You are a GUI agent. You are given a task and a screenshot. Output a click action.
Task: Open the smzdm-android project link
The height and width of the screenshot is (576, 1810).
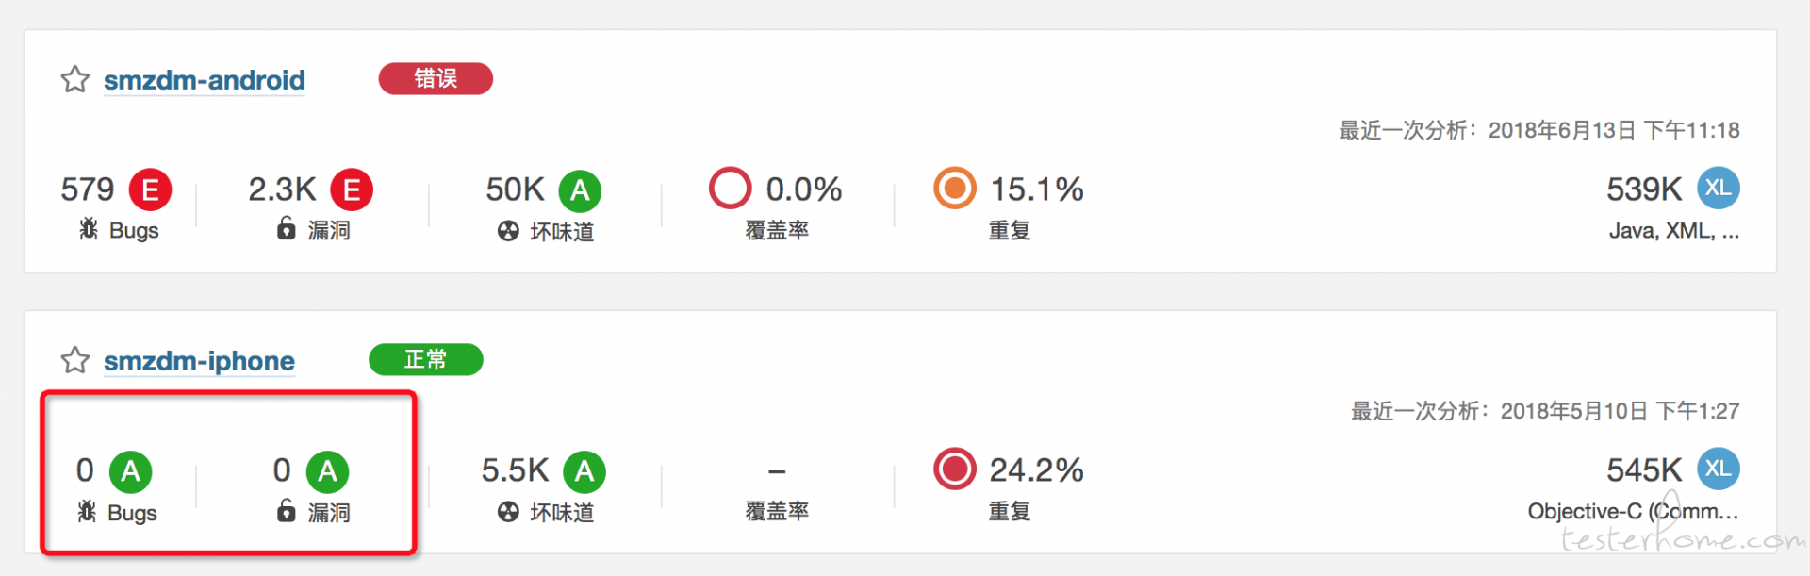205,80
